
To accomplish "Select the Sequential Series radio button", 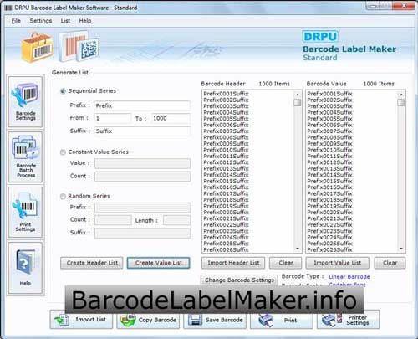I will 63,91.
